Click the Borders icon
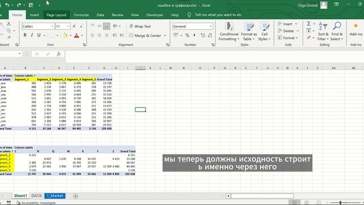The height and width of the screenshot is (205, 364). [52, 35]
